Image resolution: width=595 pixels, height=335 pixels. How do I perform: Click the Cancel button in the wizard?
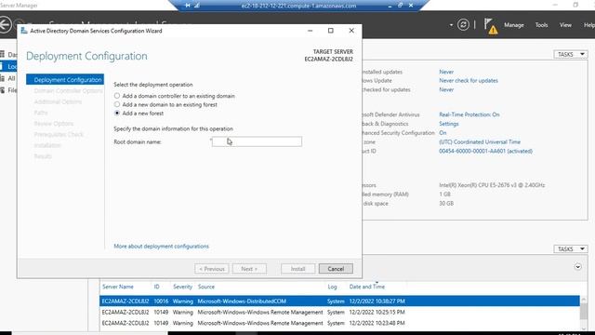coord(336,269)
